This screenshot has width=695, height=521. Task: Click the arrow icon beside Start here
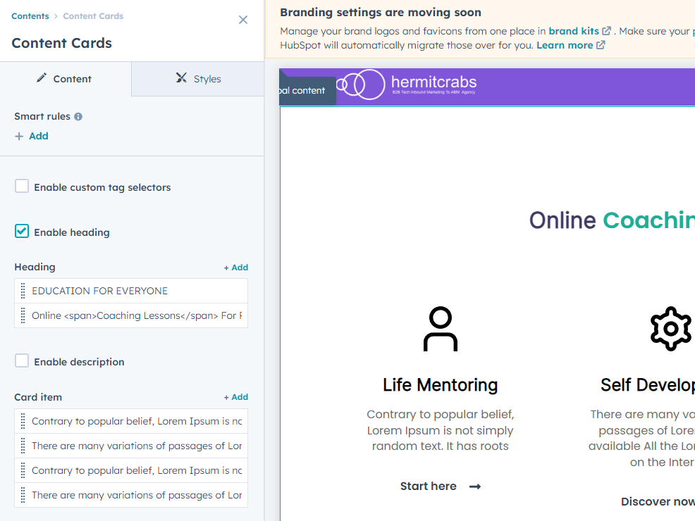pyautogui.click(x=475, y=487)
